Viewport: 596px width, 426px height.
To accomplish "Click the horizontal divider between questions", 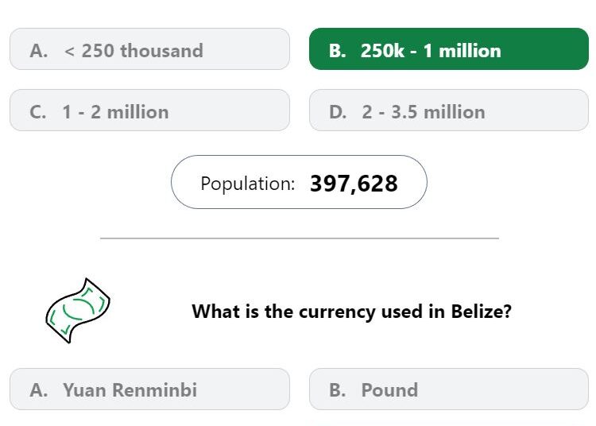I will 300,238.
